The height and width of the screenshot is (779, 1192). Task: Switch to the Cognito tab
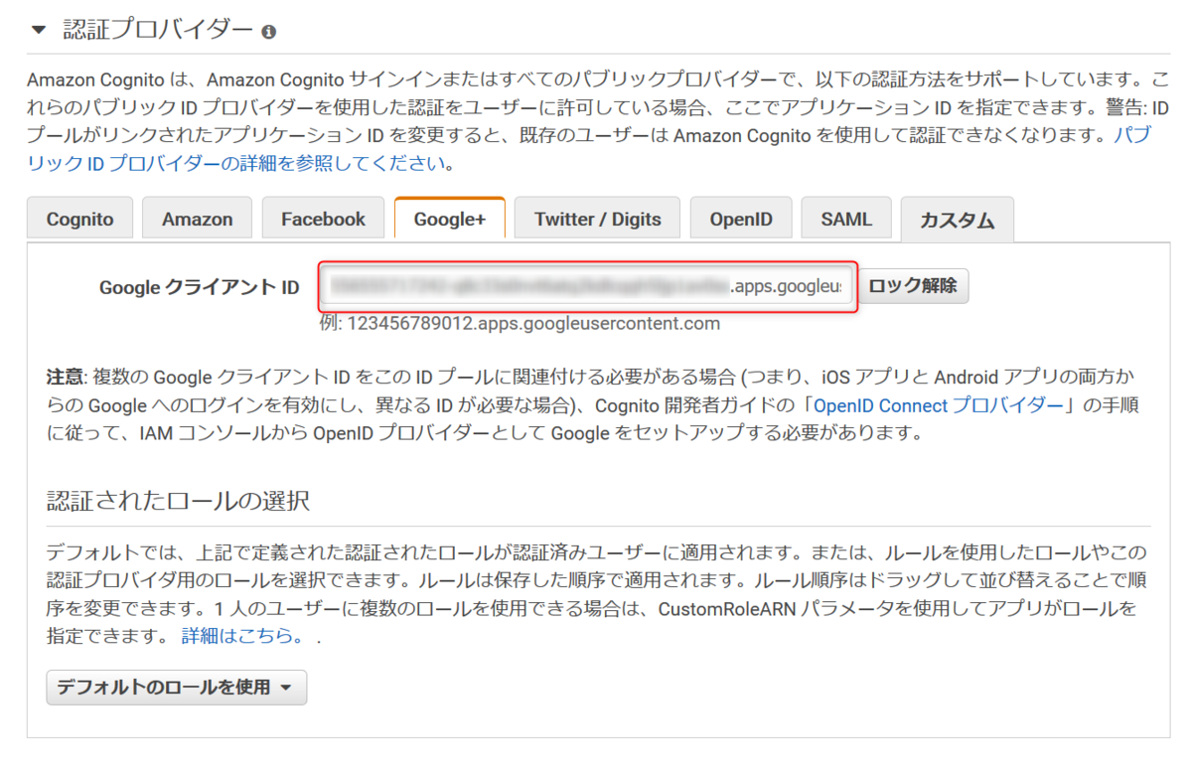coord(79,219)
